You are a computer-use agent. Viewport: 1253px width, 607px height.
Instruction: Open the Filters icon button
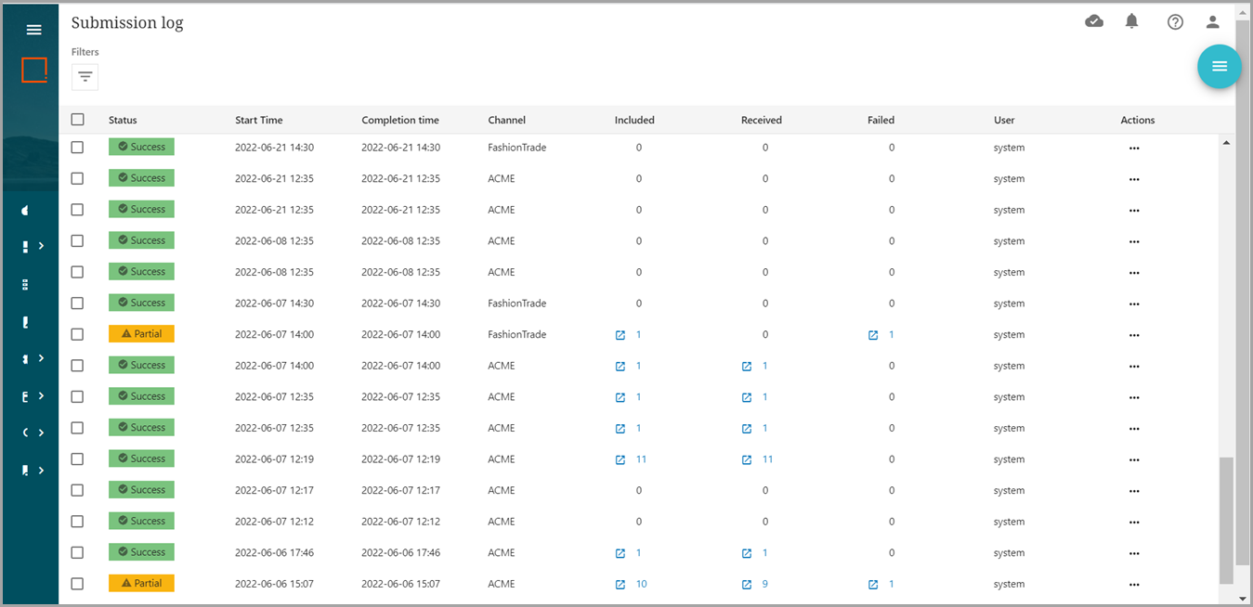coord(85,77)
